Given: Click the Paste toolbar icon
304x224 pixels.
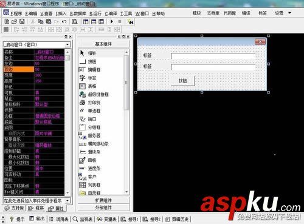Looking at the screenshot, I should point(49,21).
